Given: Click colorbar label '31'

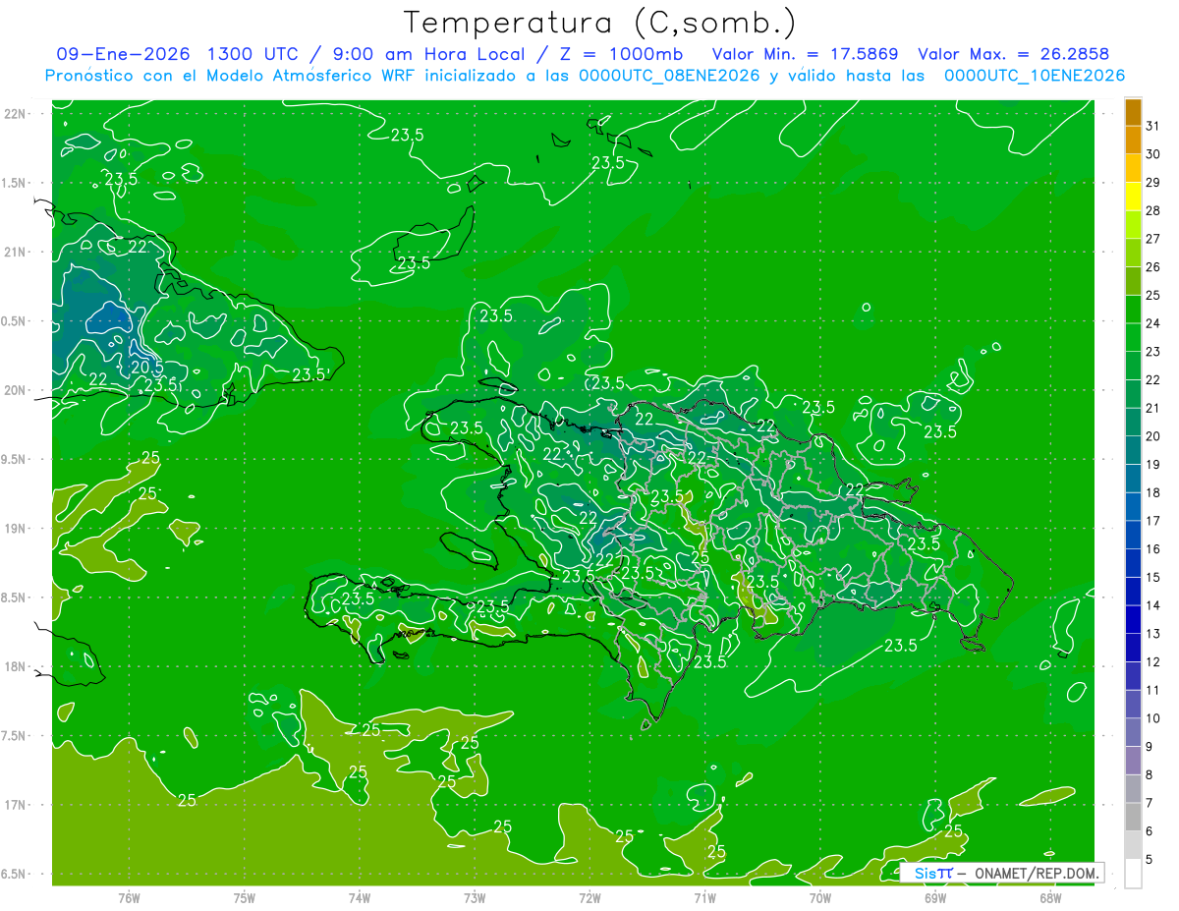Looking at the screenshot, I should point(1153,126).
